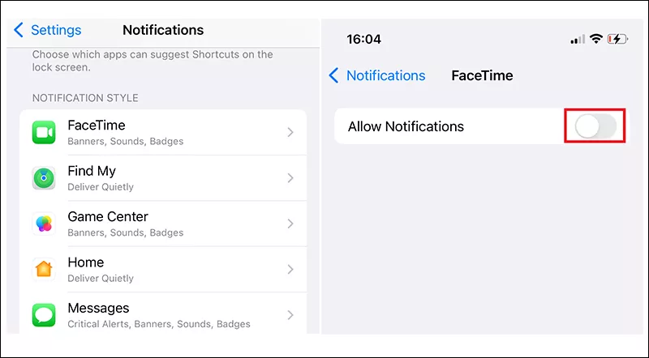
Task: Tap the Game Center app icon
Action: (x=44, y=224)
